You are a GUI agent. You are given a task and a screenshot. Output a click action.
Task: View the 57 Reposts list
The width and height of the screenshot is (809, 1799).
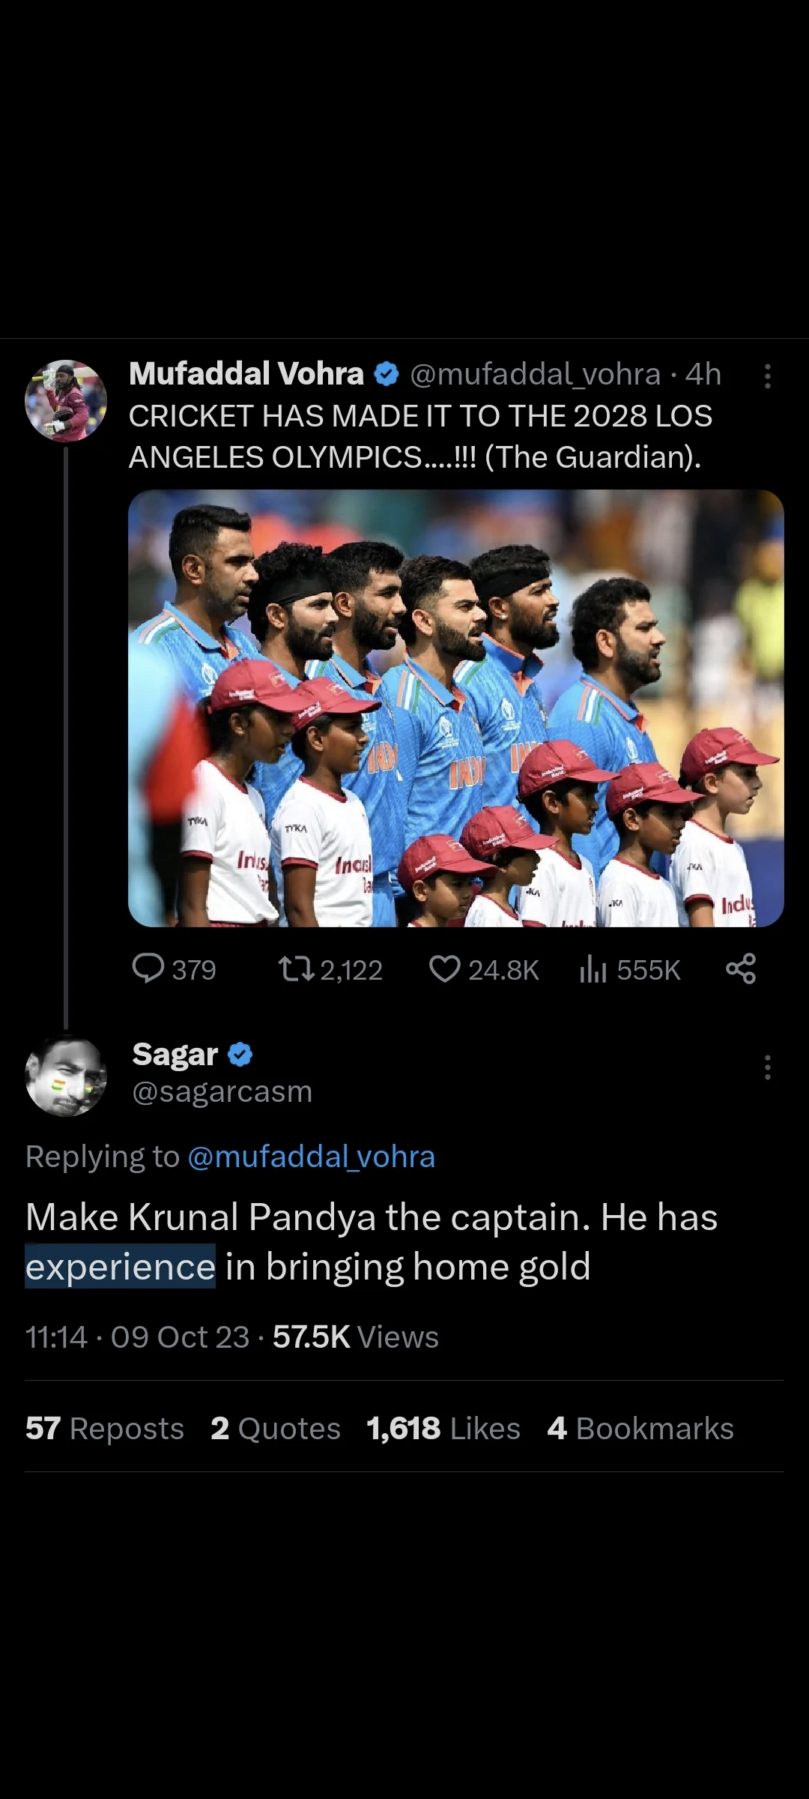(x=105, y=1428)
